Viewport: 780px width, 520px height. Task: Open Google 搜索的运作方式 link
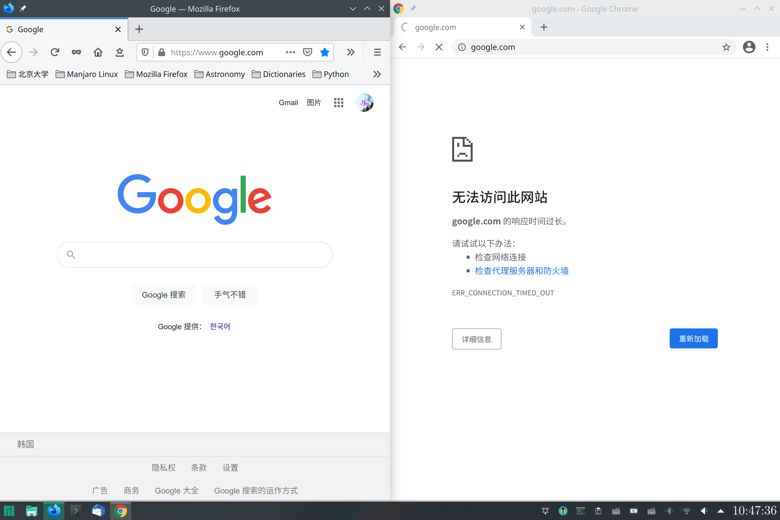(x=256, y=490)
